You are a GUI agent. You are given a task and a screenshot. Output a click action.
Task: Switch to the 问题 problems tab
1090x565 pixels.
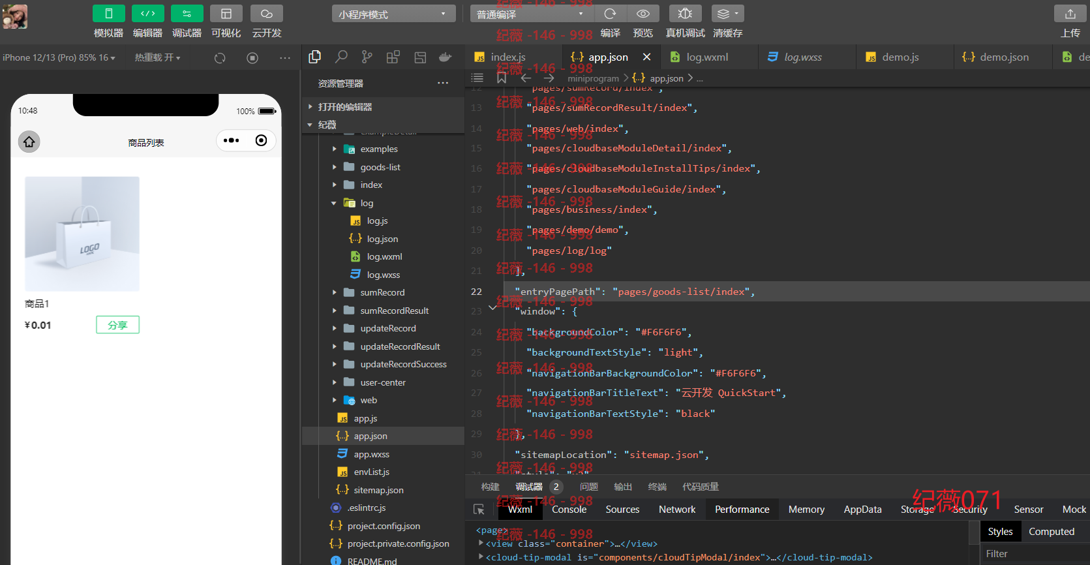[x=588, y=487]
